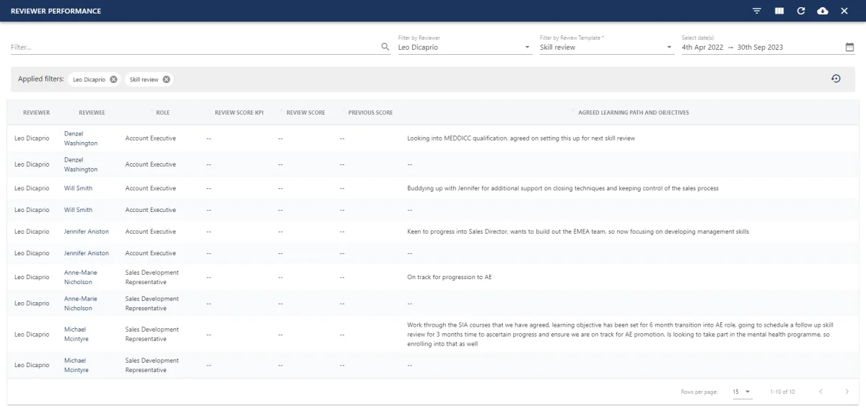Open the filter list icon in header
Screen dimensions: 866x419
(x=757, y=11)
